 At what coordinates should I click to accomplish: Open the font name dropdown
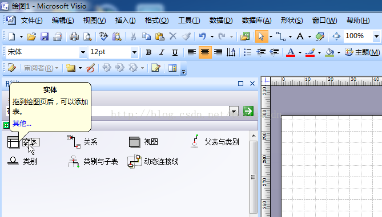point(83,52)
